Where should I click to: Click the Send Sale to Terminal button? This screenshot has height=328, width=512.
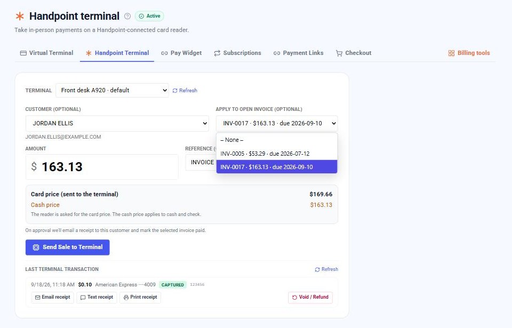point(68,247)
